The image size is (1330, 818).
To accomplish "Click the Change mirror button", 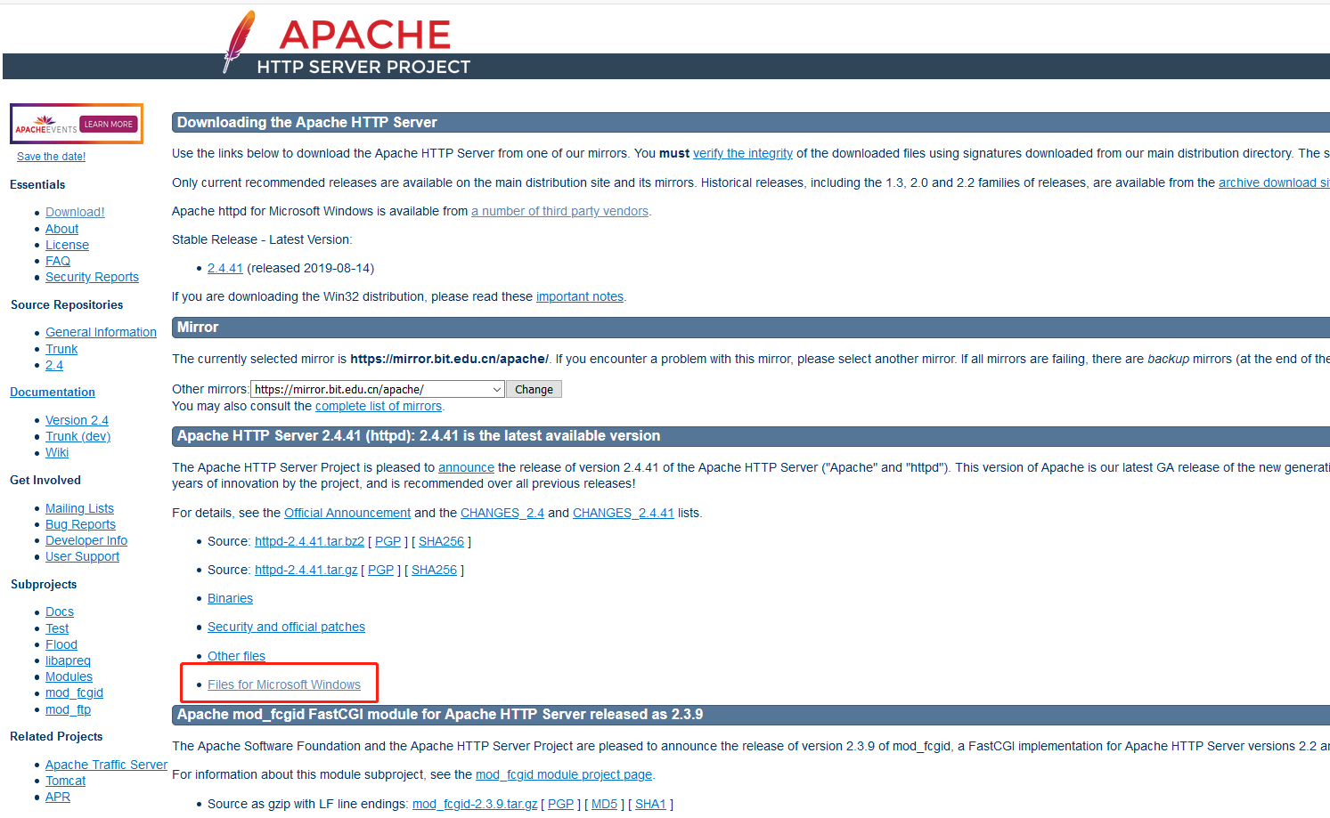I will [534, 389].
